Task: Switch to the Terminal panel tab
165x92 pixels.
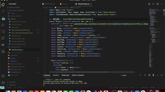Action: tap(47, 75)
